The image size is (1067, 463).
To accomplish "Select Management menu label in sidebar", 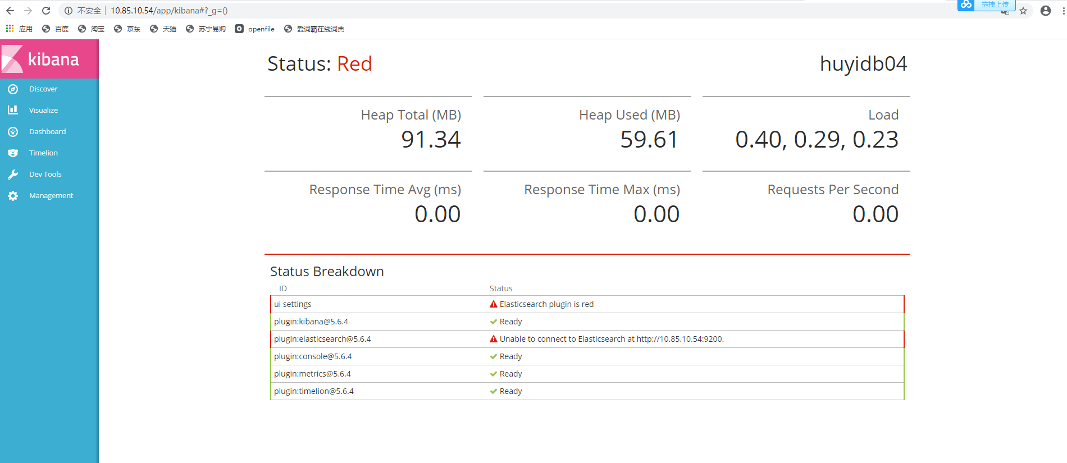I will [x=51, y=196].
